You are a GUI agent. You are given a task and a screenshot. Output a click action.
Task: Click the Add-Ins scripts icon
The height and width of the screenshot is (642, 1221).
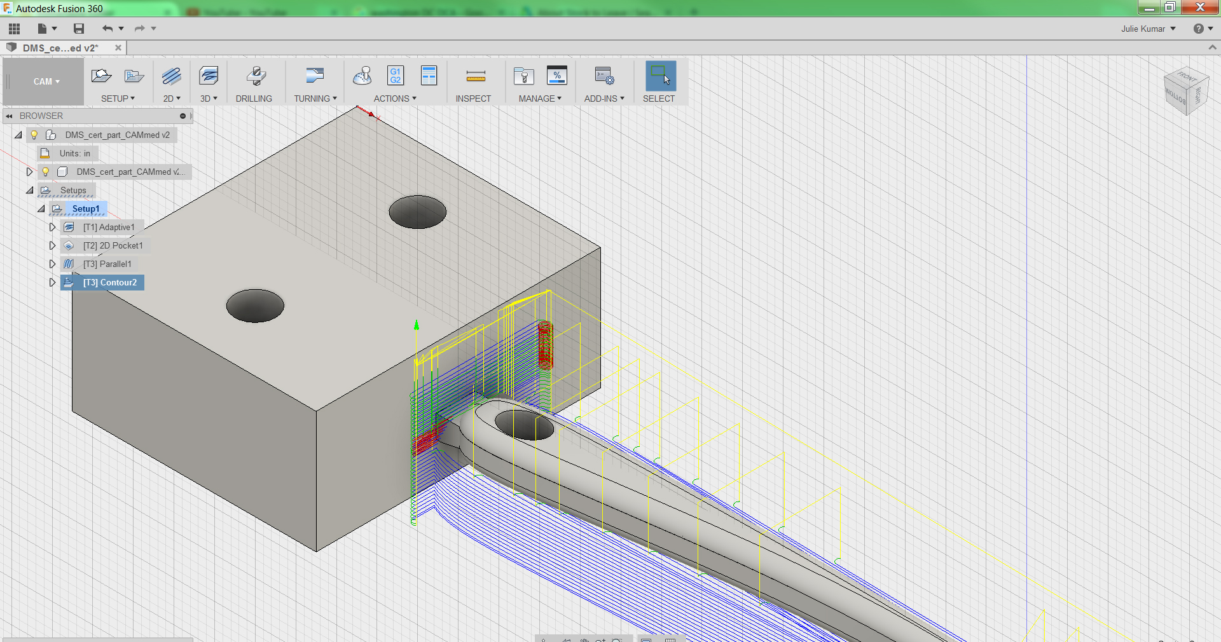(604, 76)
